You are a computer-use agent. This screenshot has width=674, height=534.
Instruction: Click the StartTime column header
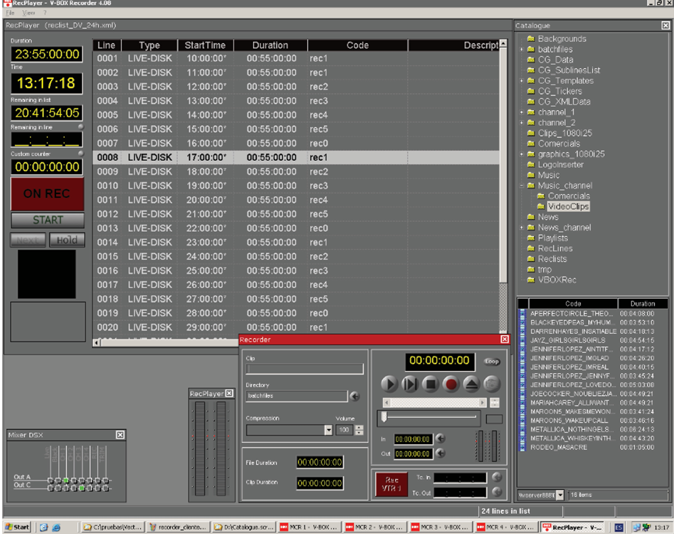point(205,45)
